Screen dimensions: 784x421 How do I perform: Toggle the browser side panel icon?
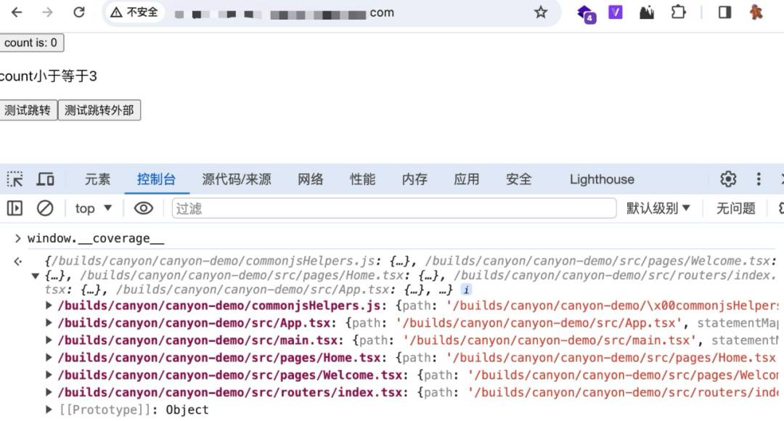pyautogui.click(x=724, y=12)
